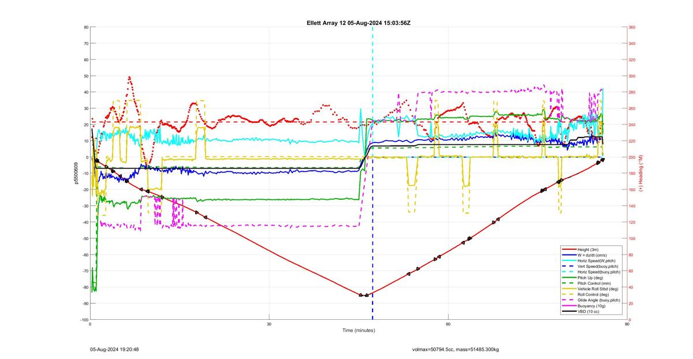Click the '(+) Heading (°M)' right axis label
This screenshot has width=693, height=359.
[641, 173]
